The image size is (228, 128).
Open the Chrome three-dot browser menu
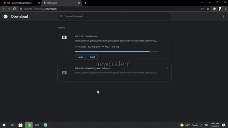[x=225, y=9]
